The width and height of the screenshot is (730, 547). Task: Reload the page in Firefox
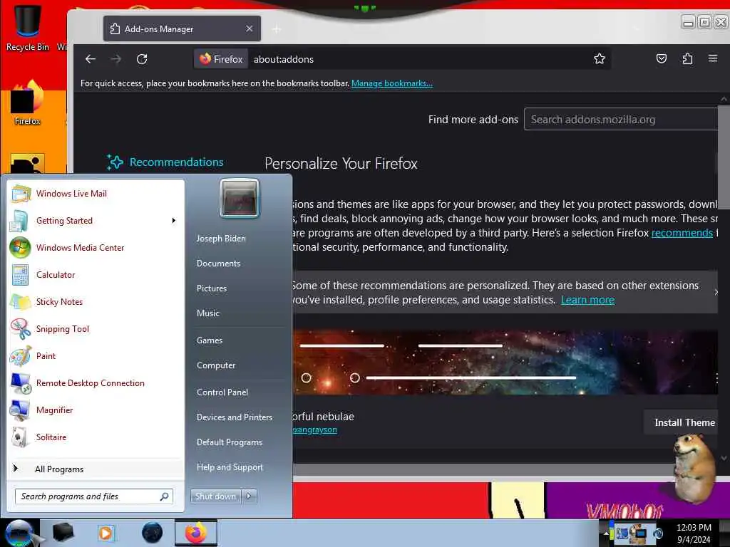click(142, 59)
